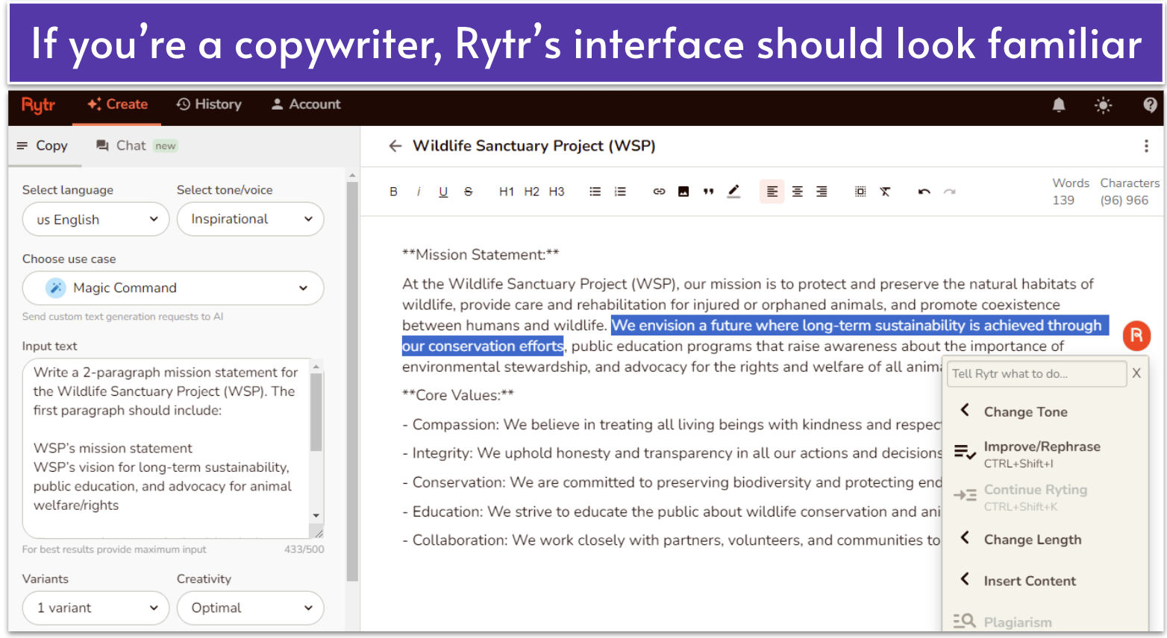Align text left

point(772,192)
